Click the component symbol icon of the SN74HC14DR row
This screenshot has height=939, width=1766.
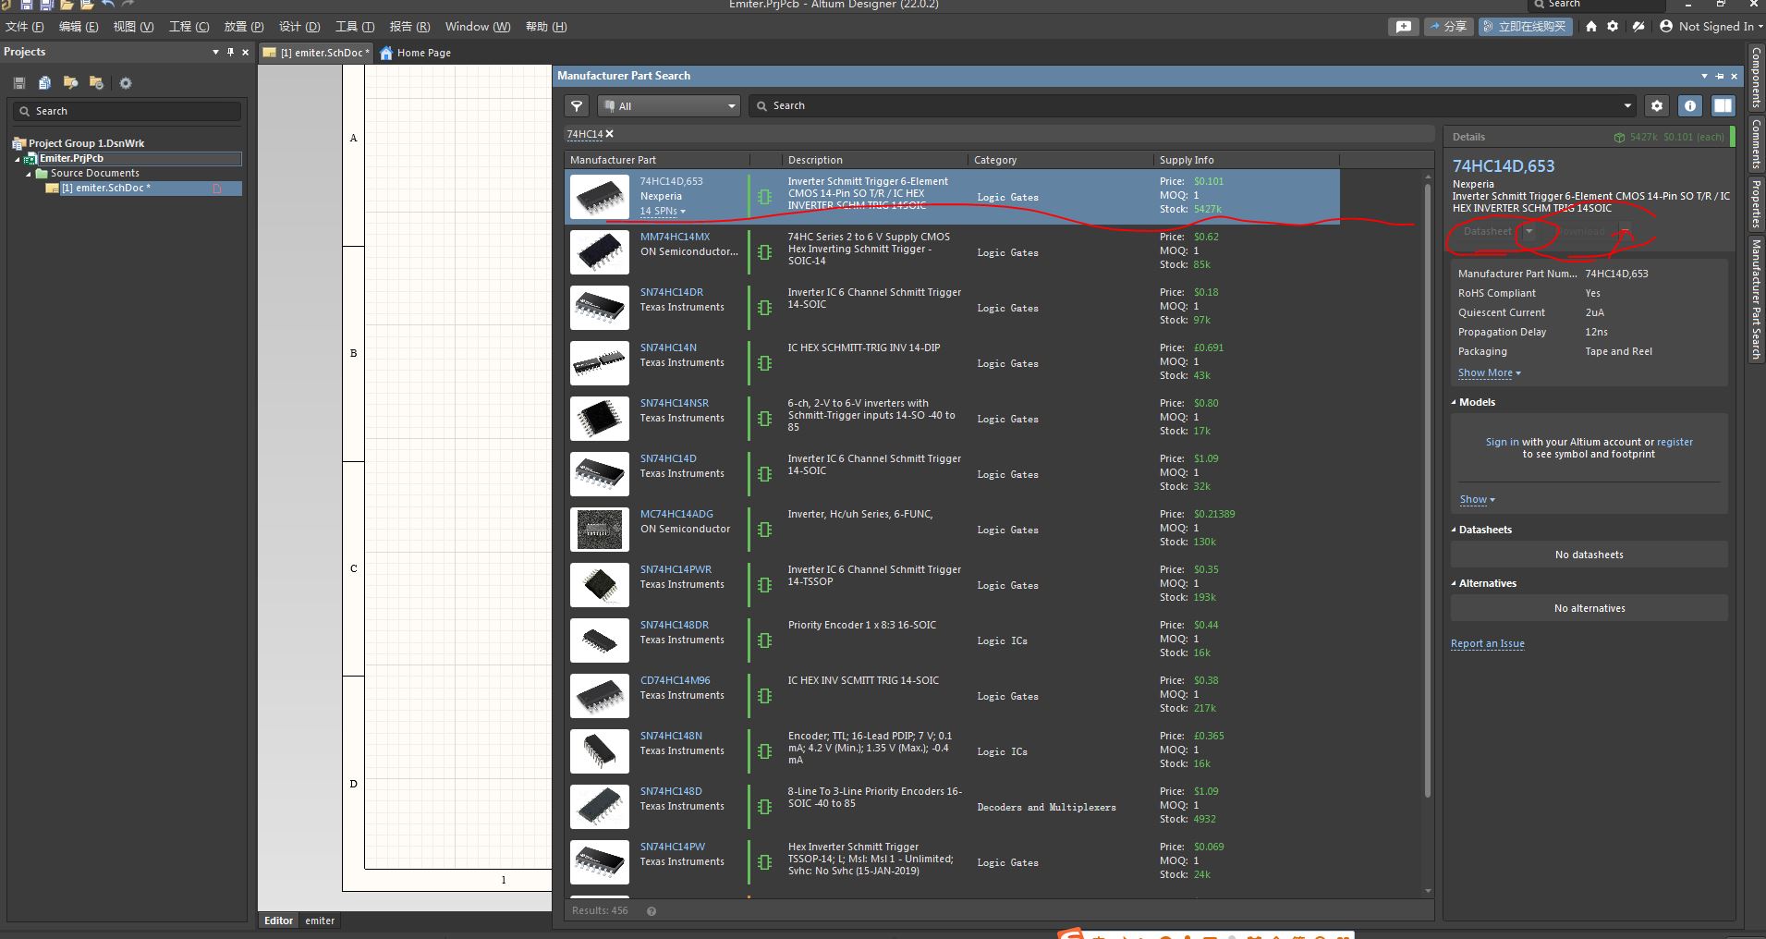pos(764,308)
